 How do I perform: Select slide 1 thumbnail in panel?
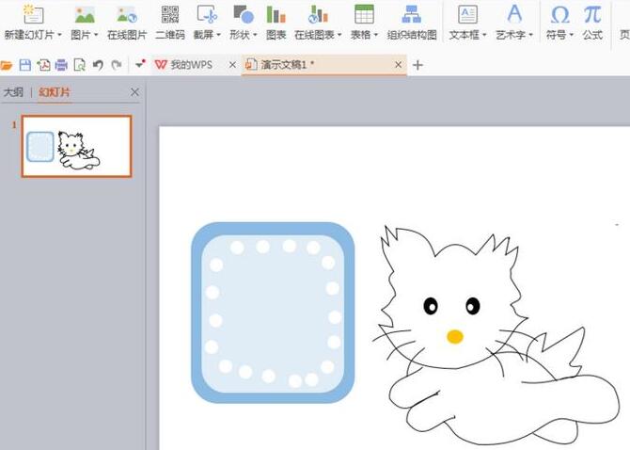pos(76,146)
